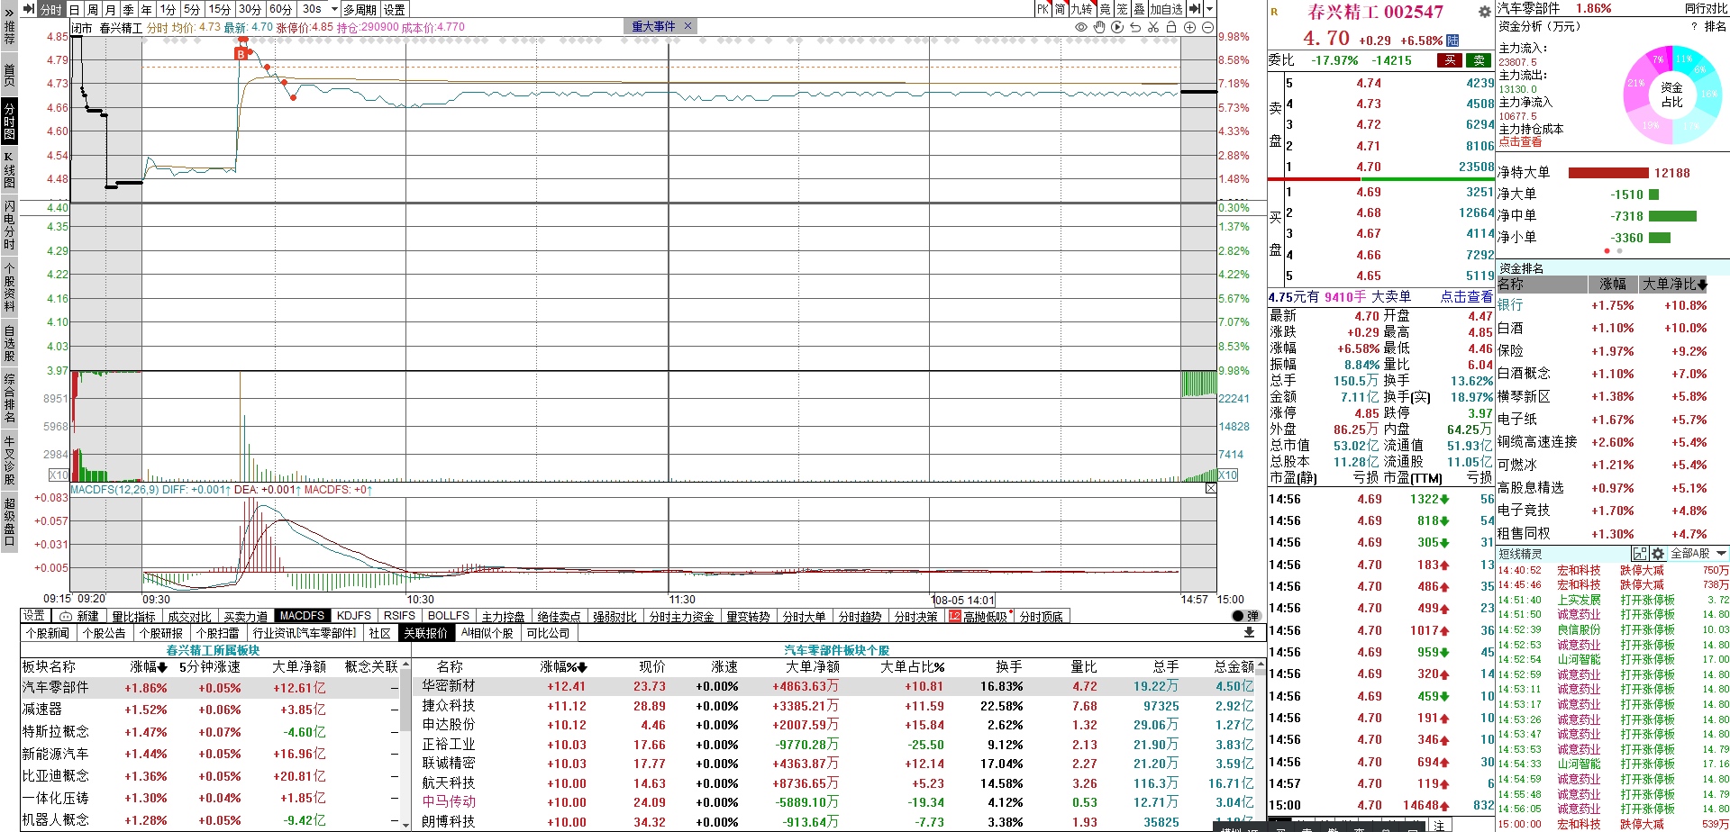Select the 主力控盘 indicator tab
This screenshot has width=1730, height=832.
pyautogui.click(x=503, y=616)
